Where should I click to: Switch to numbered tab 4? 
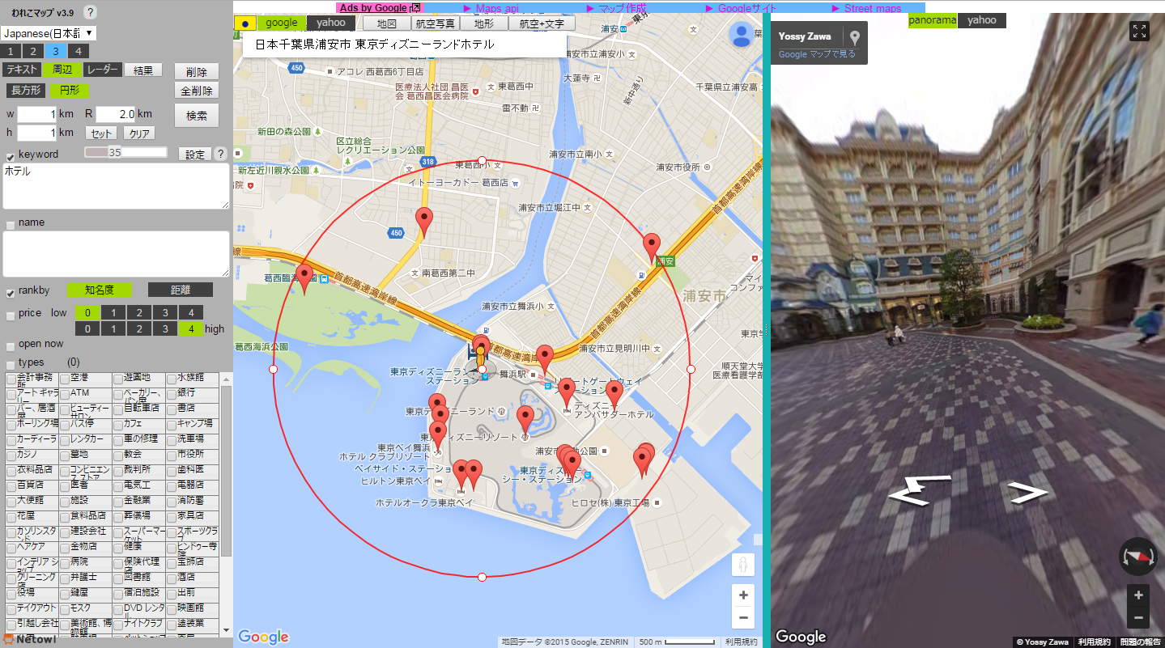79,51
